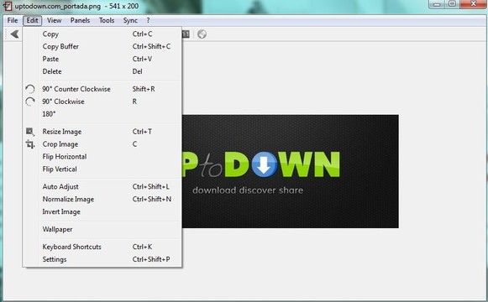Select Flip Horizontal
Screen dimensions: 488x302
pos(102,157)
